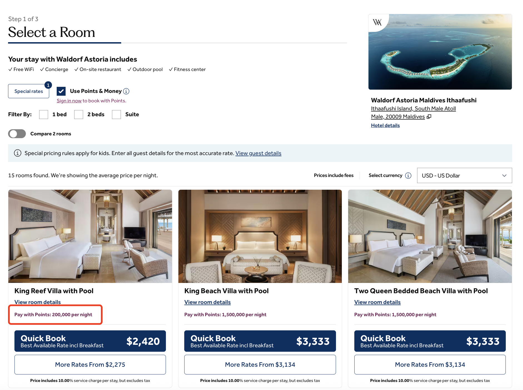The image size is (523, 390).
Task: Follow the Sign in now link
Action: pos(69,101)
